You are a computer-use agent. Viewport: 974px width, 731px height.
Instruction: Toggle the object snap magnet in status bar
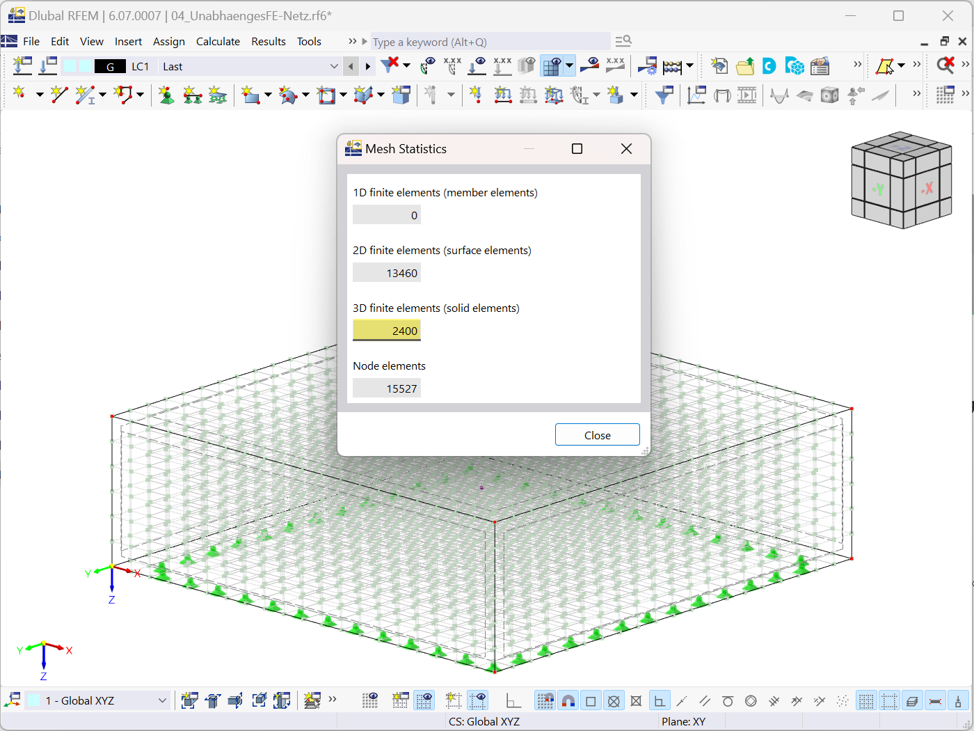tap(568, 700)
